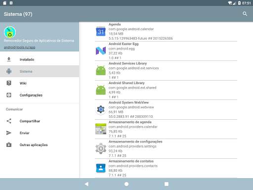The height and width of the screenshot is (190, 253).
Task: Select Android Easter Egg entry title
Action: (124, 44)
